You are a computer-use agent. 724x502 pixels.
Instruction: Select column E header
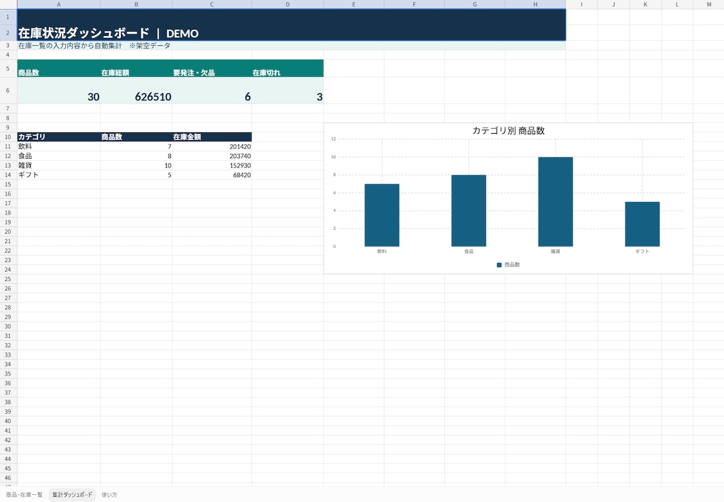(x=354, y=4)
